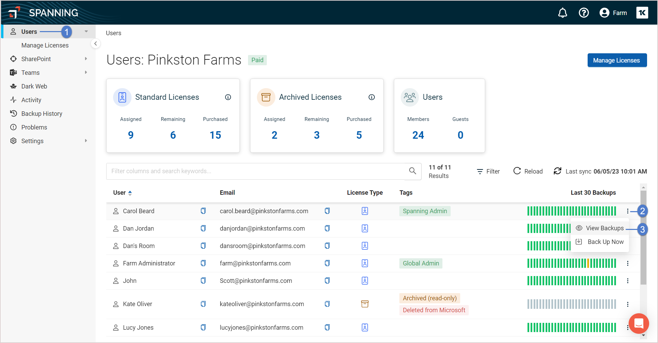The width and height of the screenshot is (658, 343).
Task: Click the Last sync refresh icon
Action: click(x=558, y=171)
